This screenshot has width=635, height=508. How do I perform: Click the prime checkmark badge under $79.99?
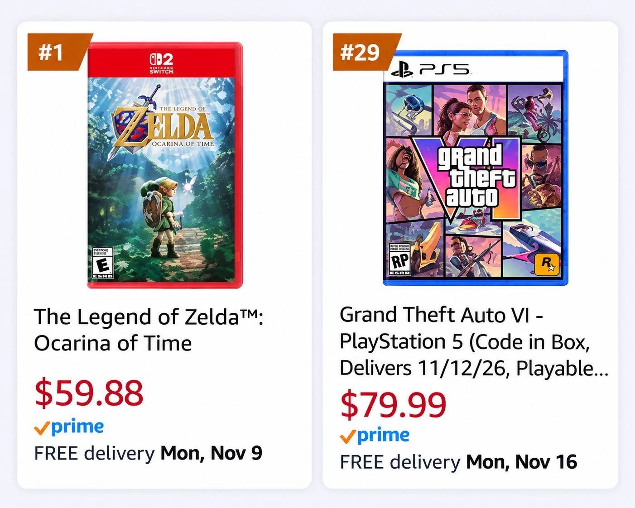click(x=375, y=436)
